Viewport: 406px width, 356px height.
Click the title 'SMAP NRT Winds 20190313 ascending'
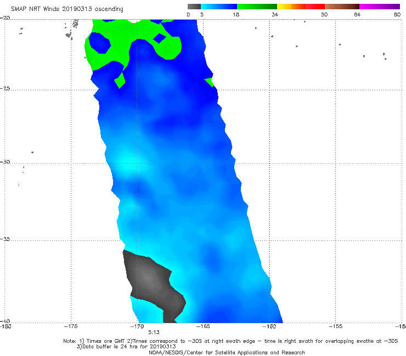click(x=67, y=9)
